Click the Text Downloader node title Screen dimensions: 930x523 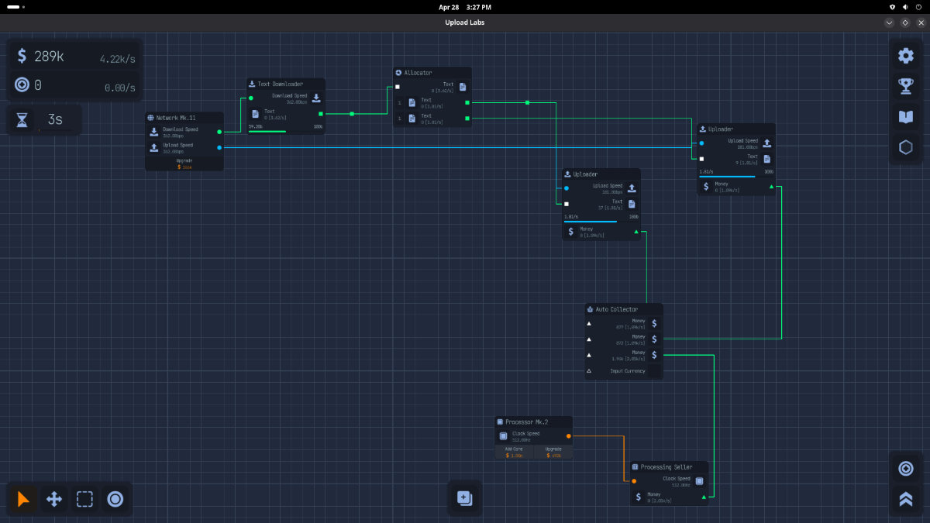pyautogui.click(x=281, y=84)
